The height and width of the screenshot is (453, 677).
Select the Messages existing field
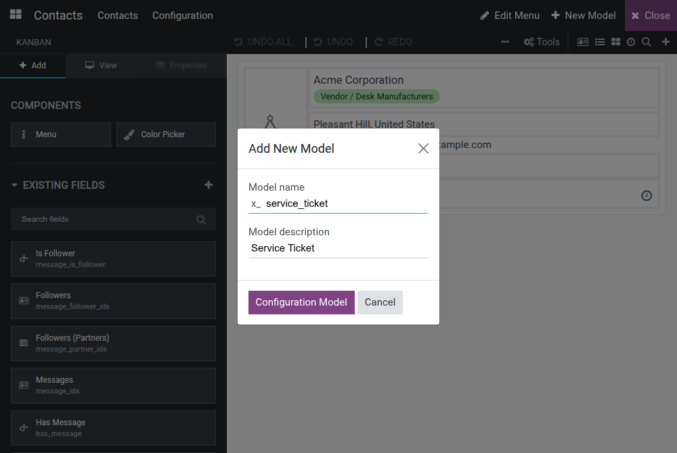tap(113, 385)
